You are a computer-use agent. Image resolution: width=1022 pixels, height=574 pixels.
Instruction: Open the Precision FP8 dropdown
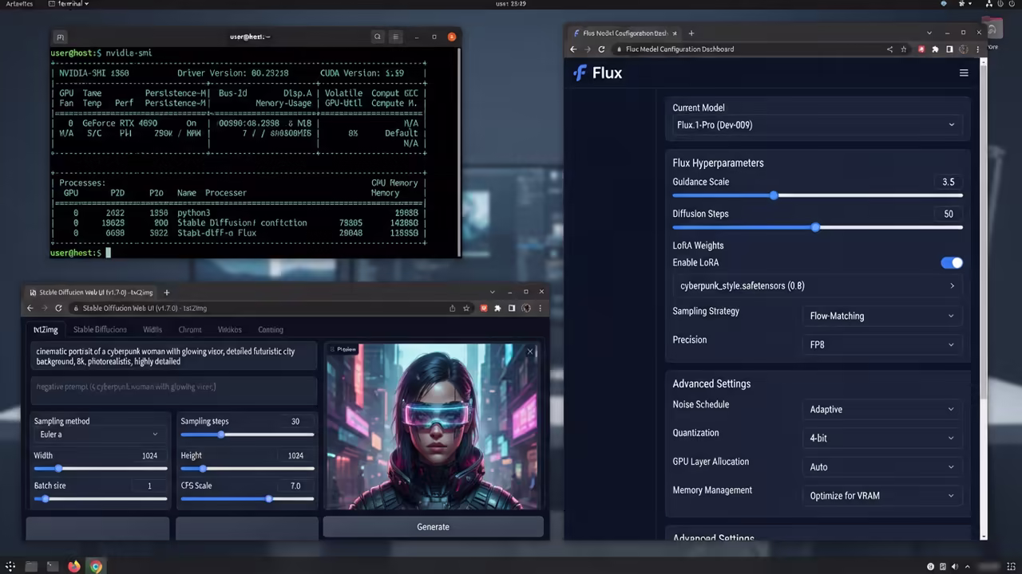tap(881, 344)
